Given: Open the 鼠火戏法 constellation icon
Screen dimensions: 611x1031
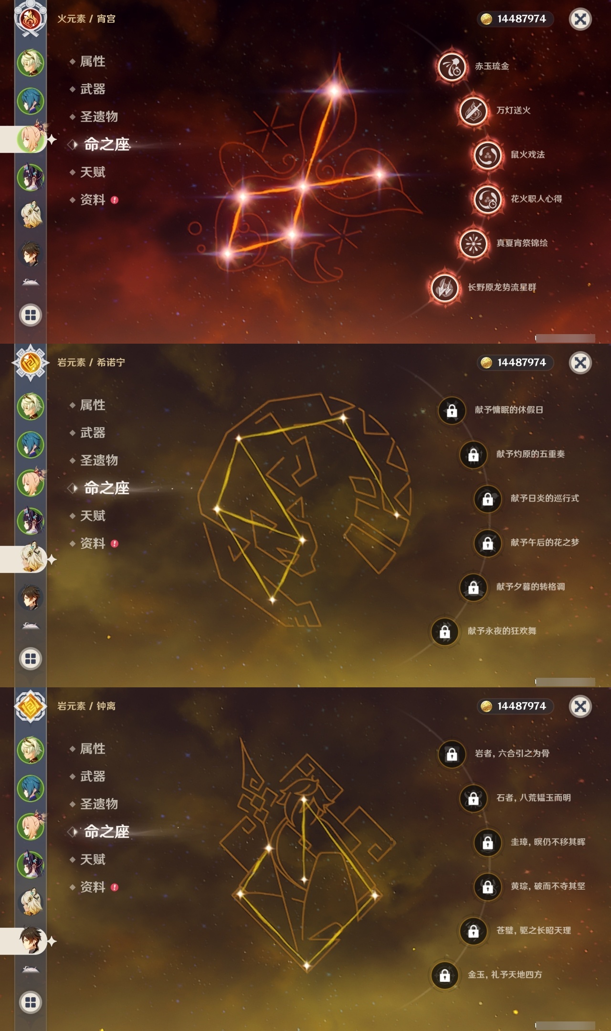Looking at the screenshot, I should tap(487, 155).
